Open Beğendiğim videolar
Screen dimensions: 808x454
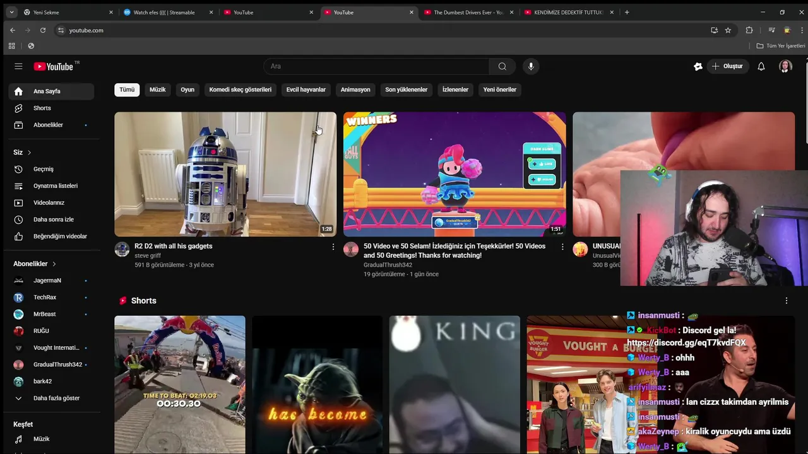(x=51, y=236)
